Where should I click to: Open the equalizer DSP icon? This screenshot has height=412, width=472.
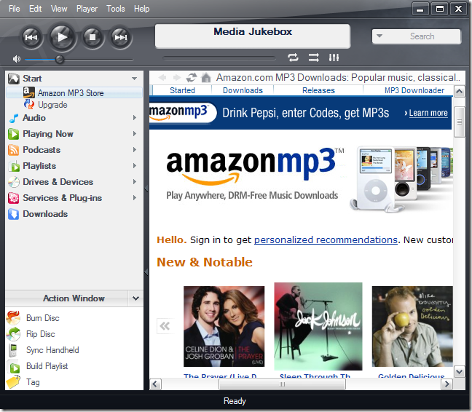[x=334, y=57]
